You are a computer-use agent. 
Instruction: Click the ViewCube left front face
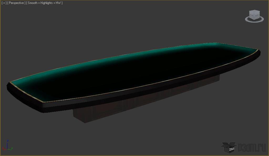252,16
